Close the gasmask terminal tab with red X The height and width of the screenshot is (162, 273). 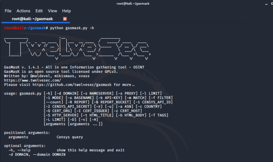[x=65, y=19]
